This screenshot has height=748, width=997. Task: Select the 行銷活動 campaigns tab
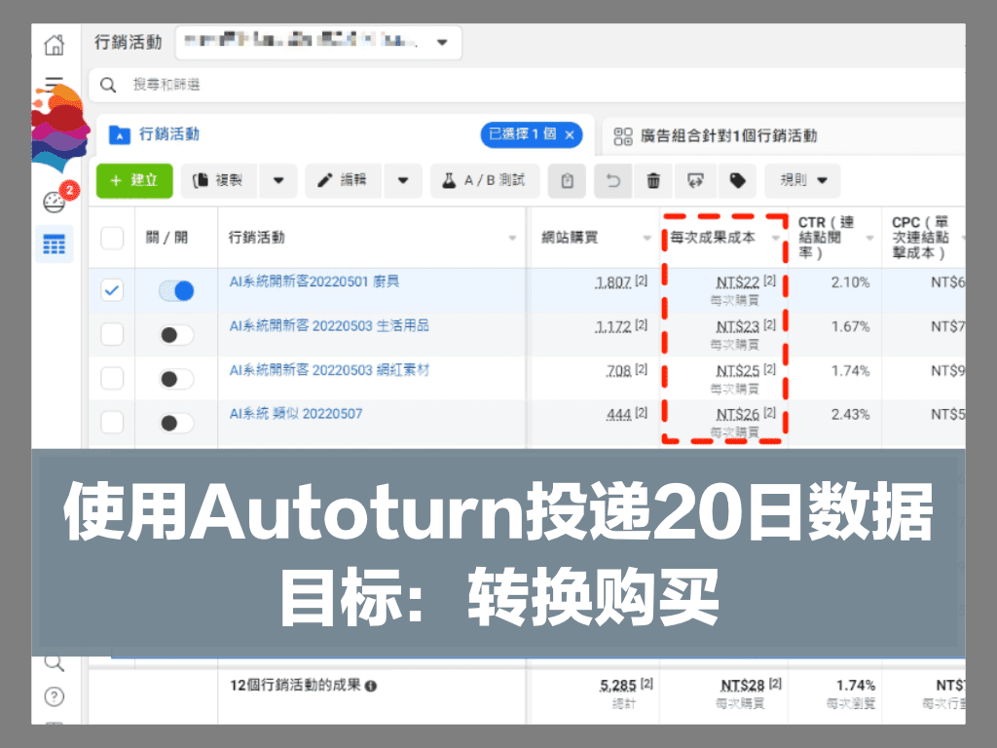pyautogui.click(x=168, y=134)
